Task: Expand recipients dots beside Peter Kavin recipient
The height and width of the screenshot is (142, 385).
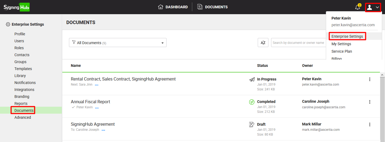Action: click(97, 108)
